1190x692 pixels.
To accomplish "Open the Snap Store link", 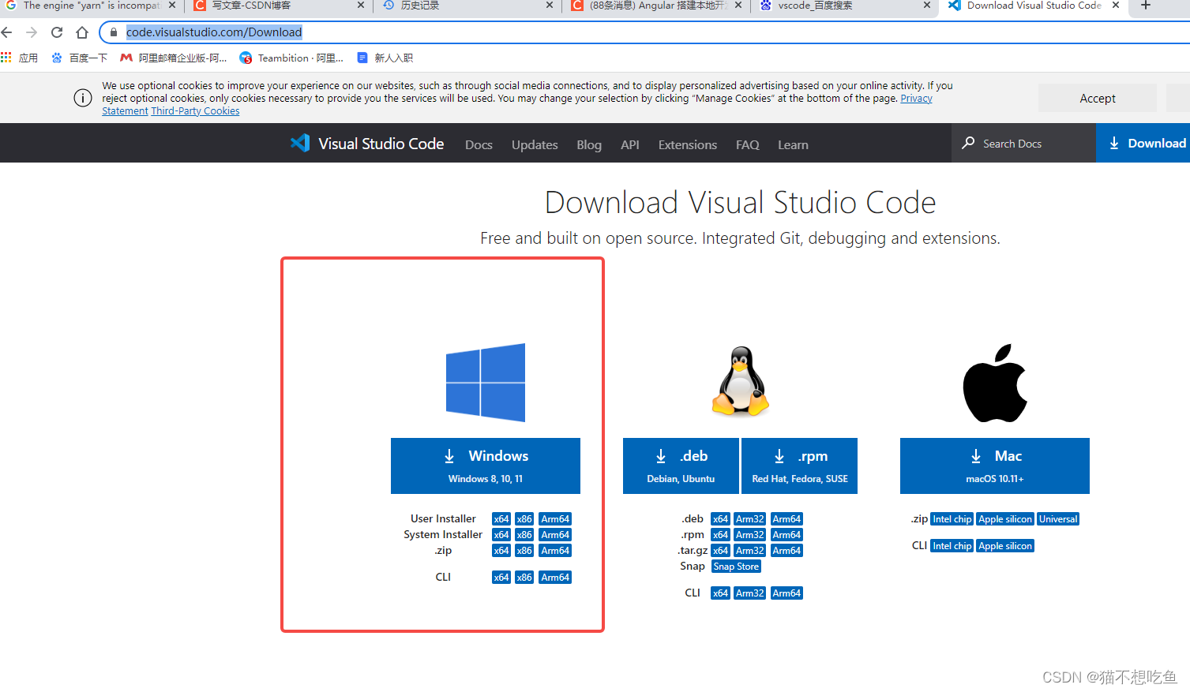I will [736, 567].
